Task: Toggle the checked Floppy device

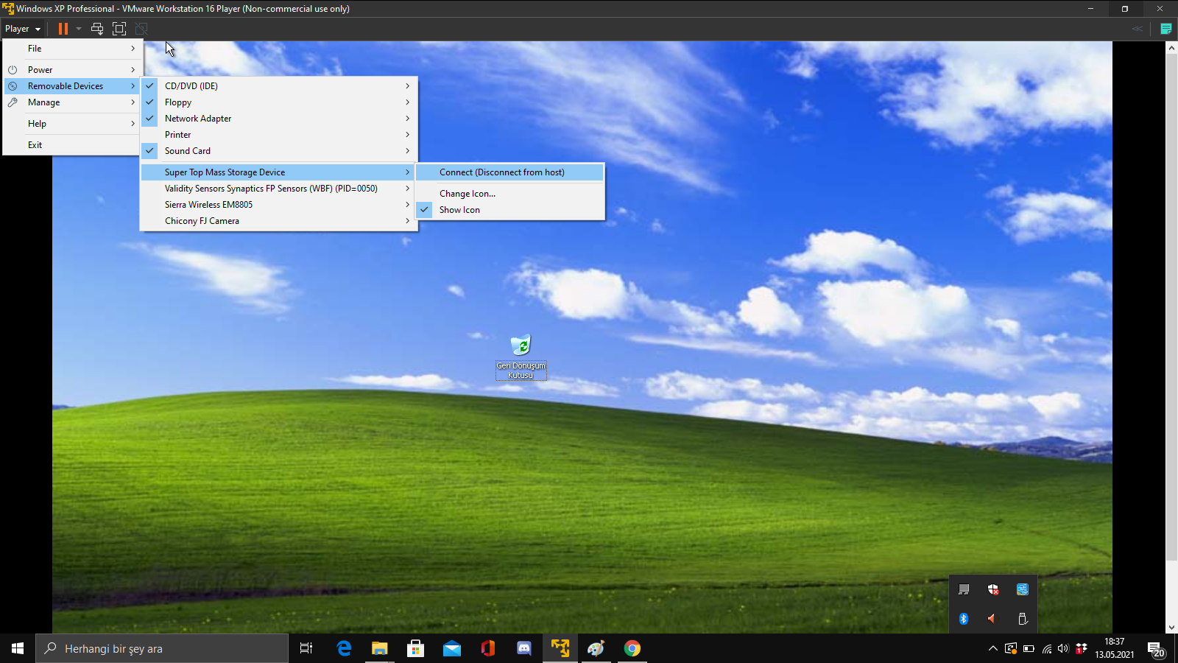Action: coord(278,102)
